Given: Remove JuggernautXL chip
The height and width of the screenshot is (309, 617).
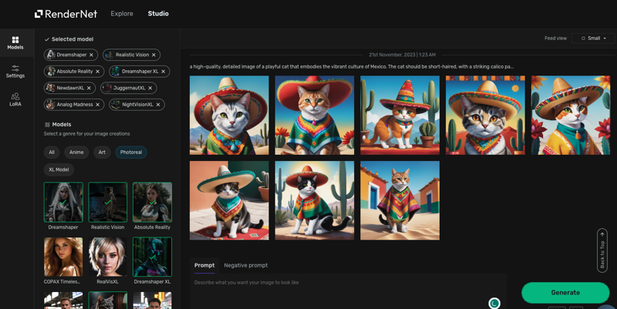Looking at the screenshot, I should tap(150, 88).
